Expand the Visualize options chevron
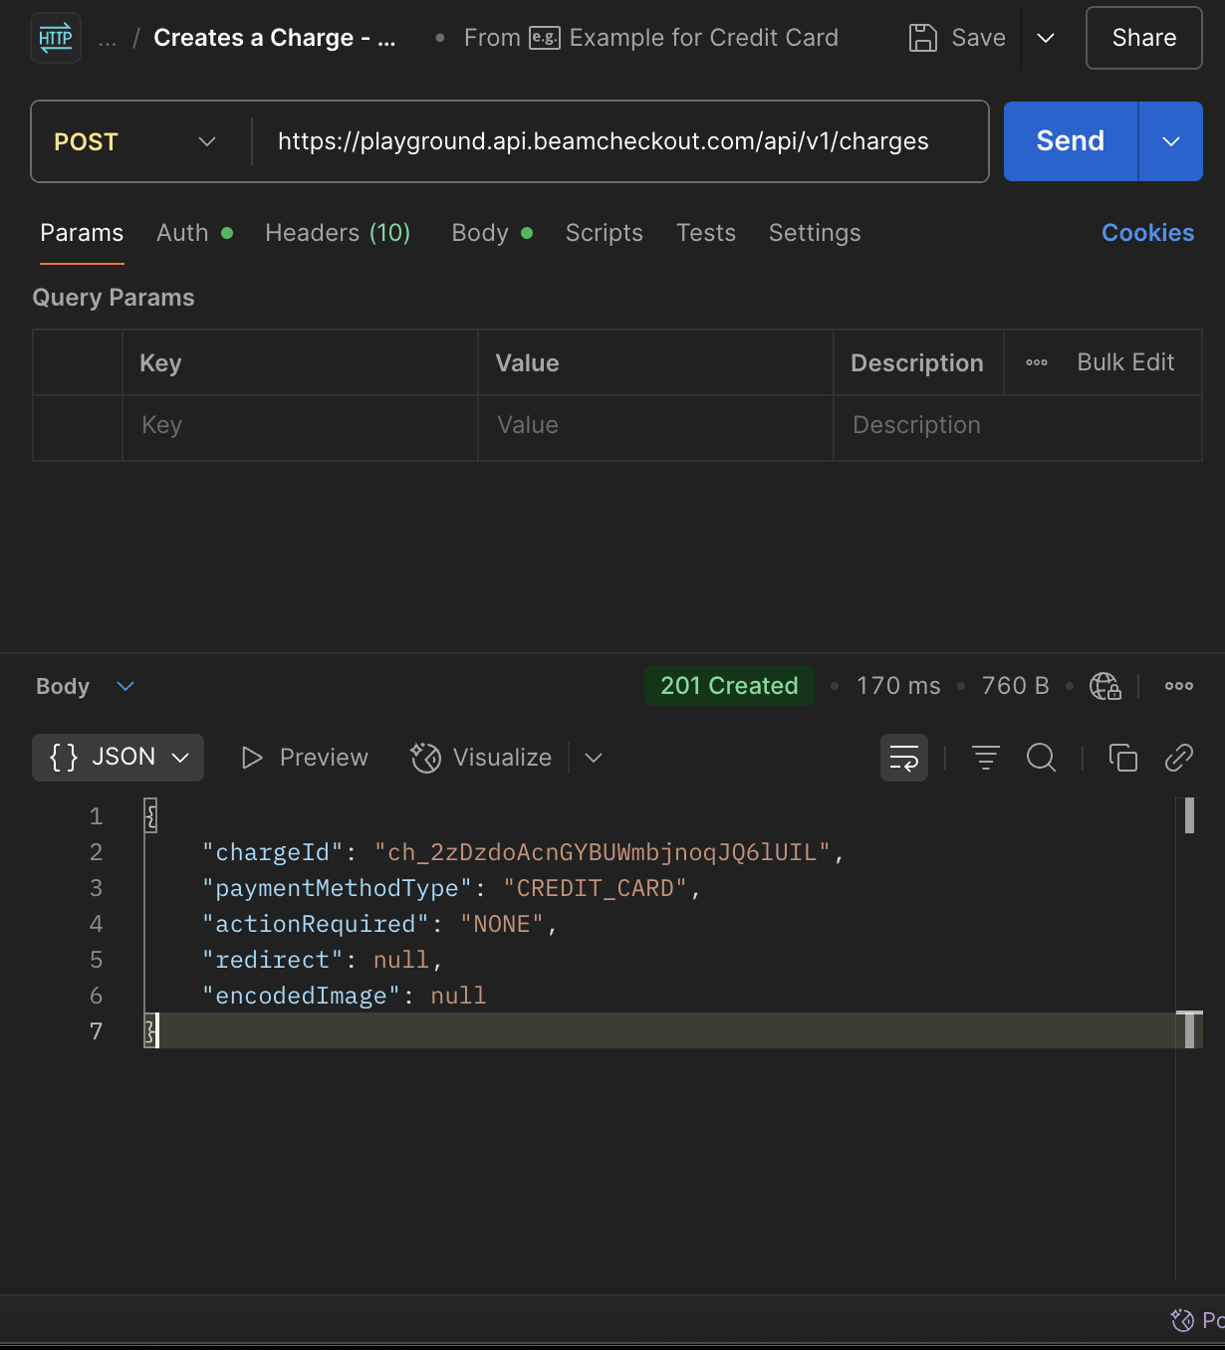 point(594,758)
